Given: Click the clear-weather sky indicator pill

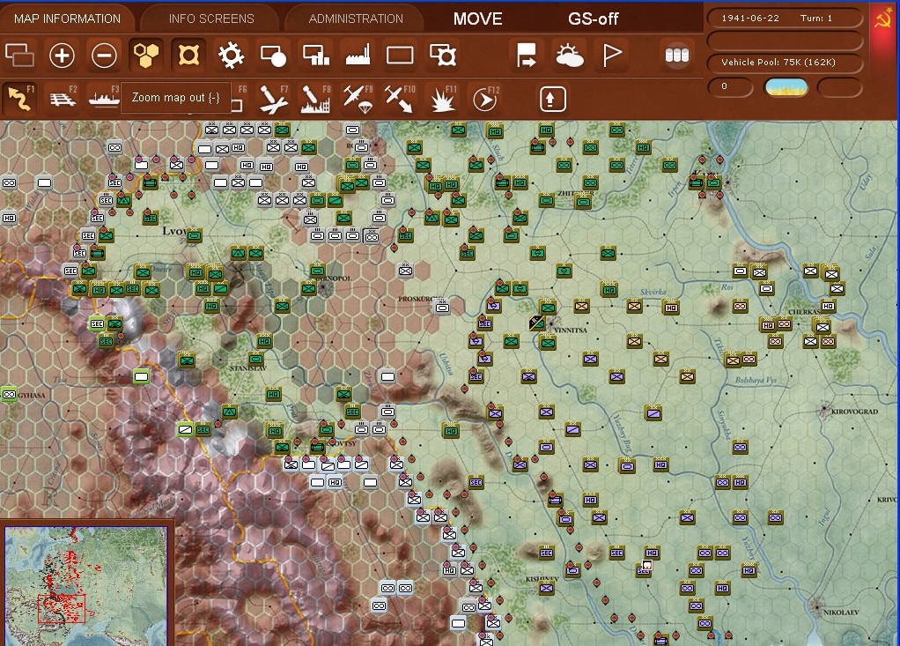Looking at the screenshot, I should 786,87.
